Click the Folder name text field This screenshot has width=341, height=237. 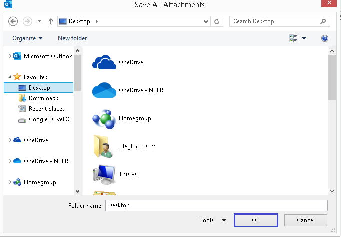(216, 205)
